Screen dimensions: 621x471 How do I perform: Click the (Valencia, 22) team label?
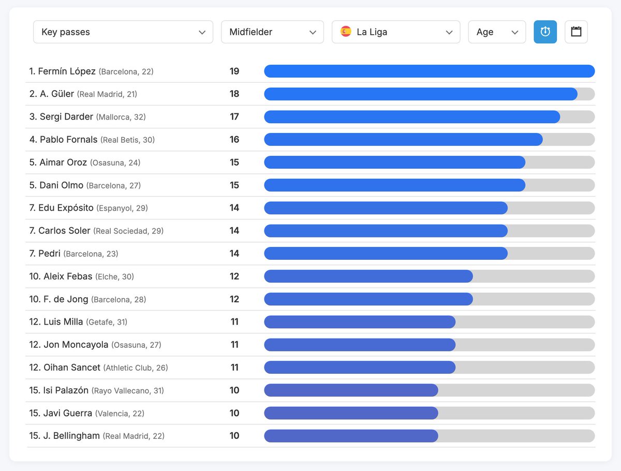pyautogui.click(x=120, y=413)
